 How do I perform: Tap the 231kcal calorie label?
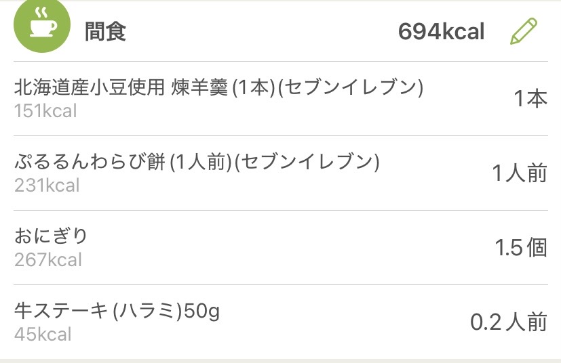[x=47, y=186]
